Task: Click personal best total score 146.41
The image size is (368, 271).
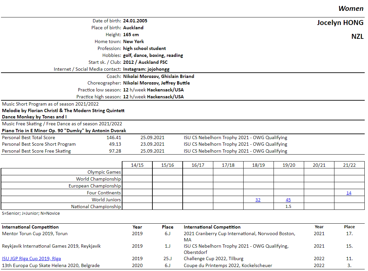Action: click(114, 137)
